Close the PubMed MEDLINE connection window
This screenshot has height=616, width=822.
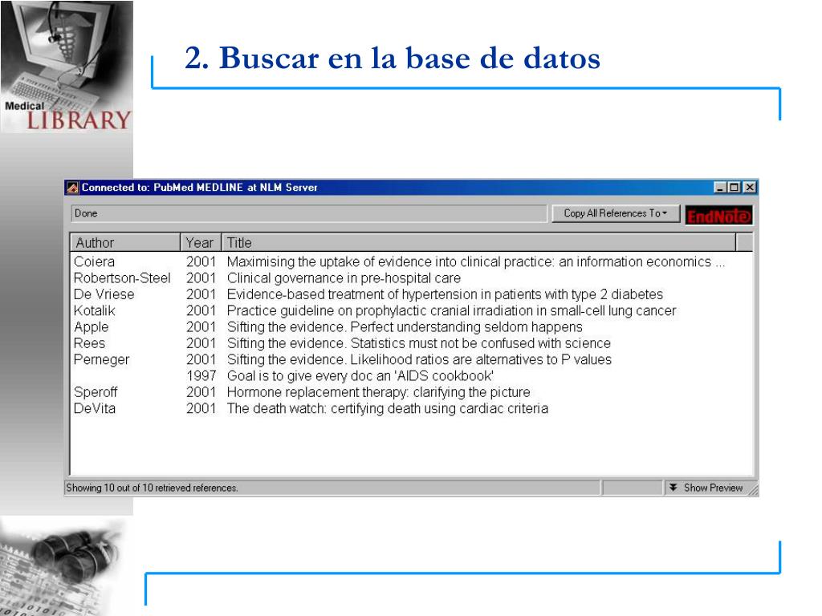point(751,187)
